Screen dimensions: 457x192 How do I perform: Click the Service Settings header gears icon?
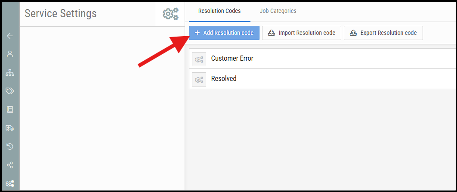pos(170,14)
